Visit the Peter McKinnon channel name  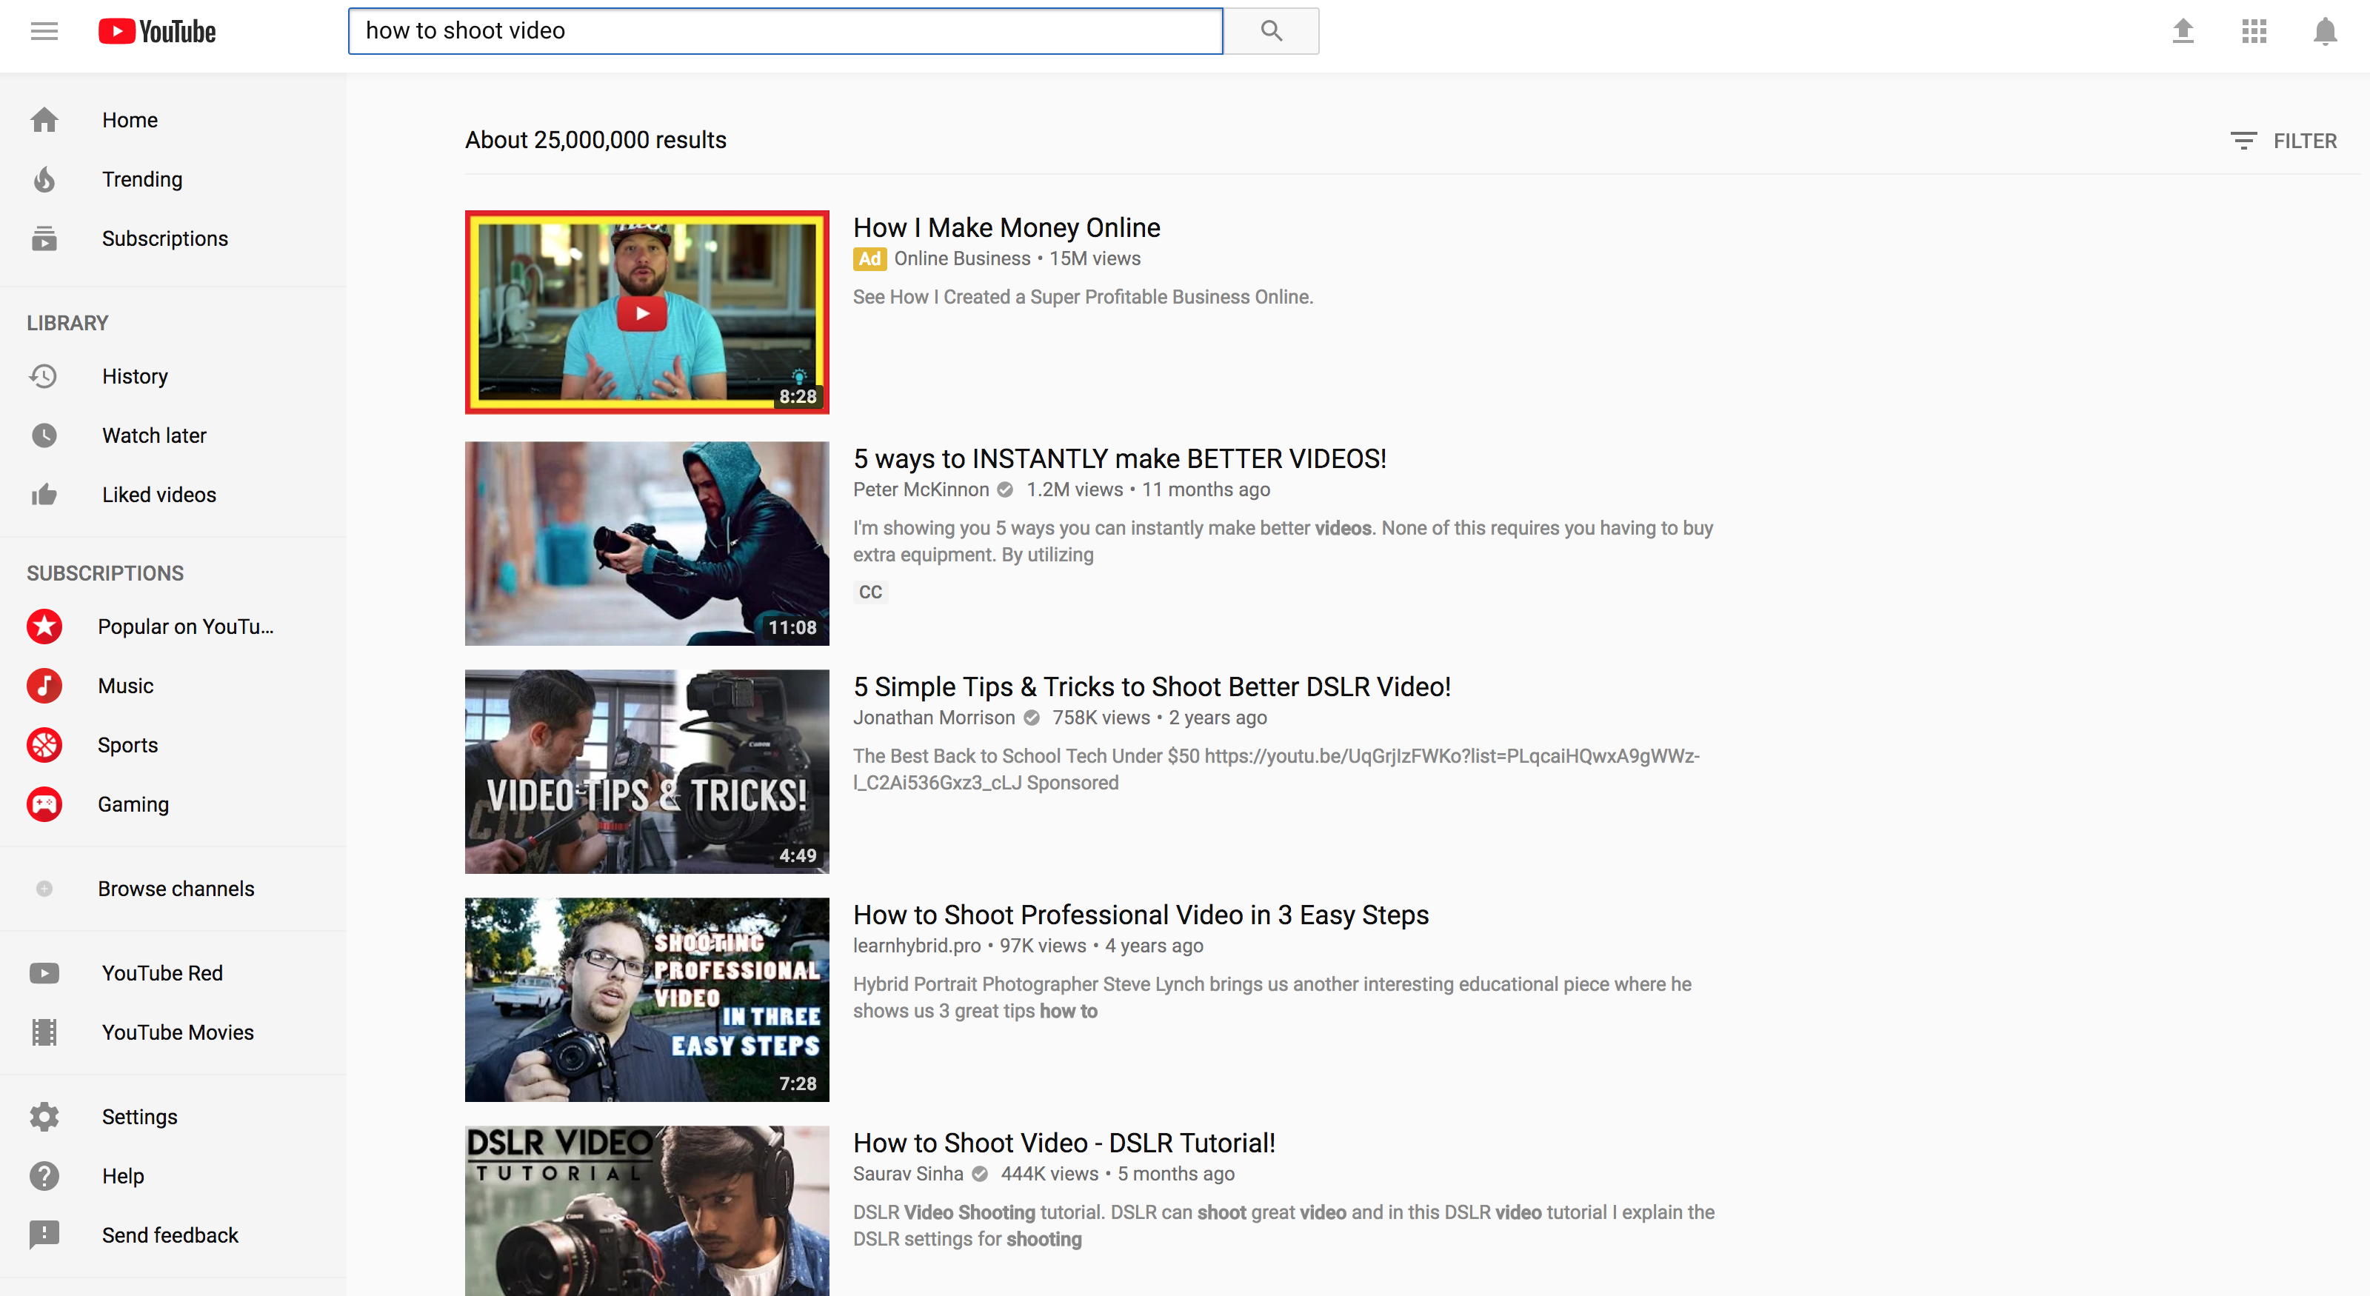[x=921, y=490]
